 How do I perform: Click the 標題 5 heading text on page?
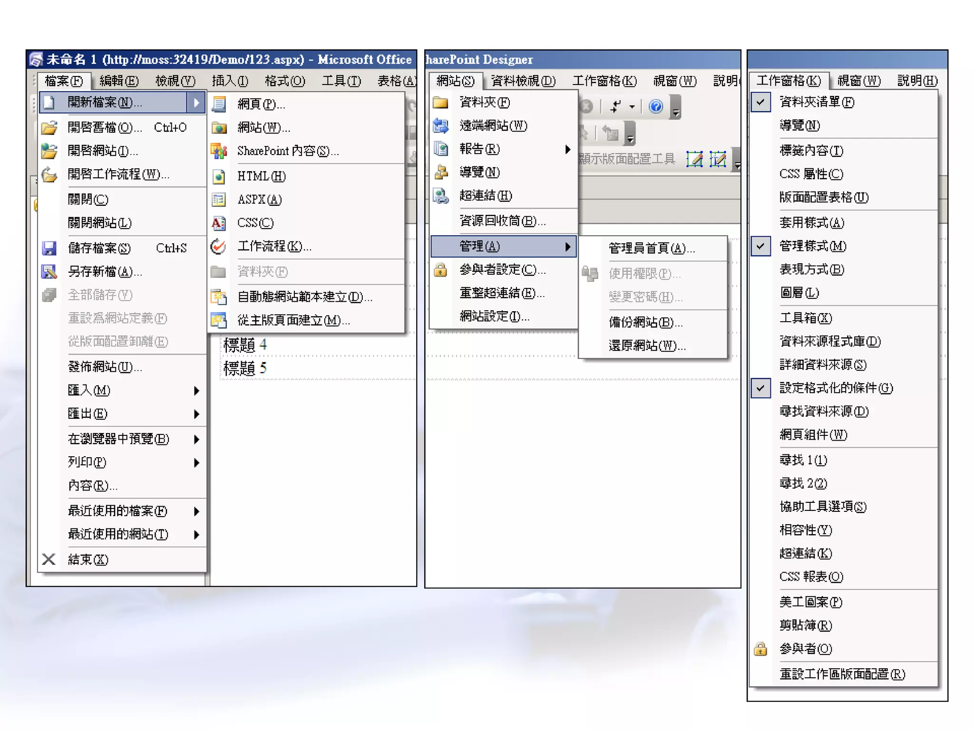tap(245, 368)
